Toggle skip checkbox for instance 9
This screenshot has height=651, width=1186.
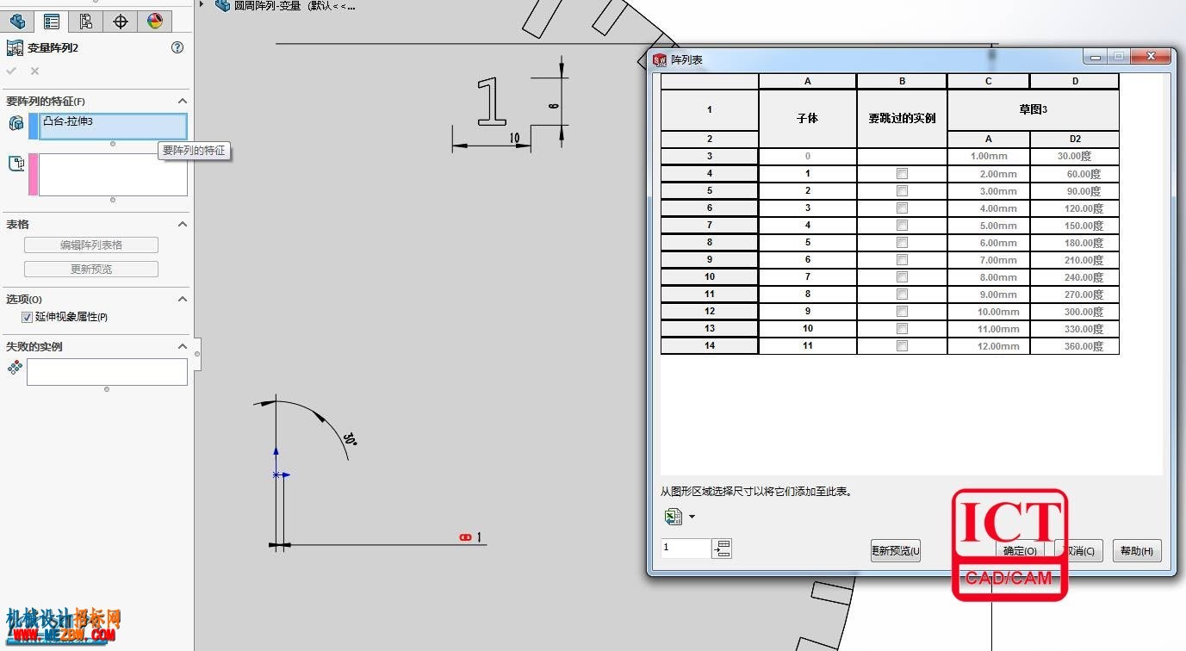(902, 312)
